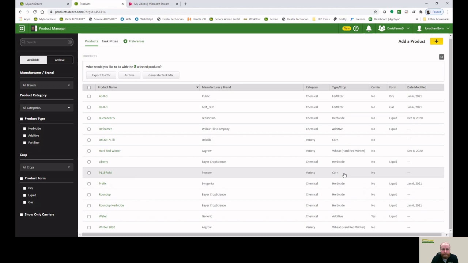The height and width of the screenshot is (263, 468).
Task: Click the Jonathan Born user profile icon
Action: 419,28
